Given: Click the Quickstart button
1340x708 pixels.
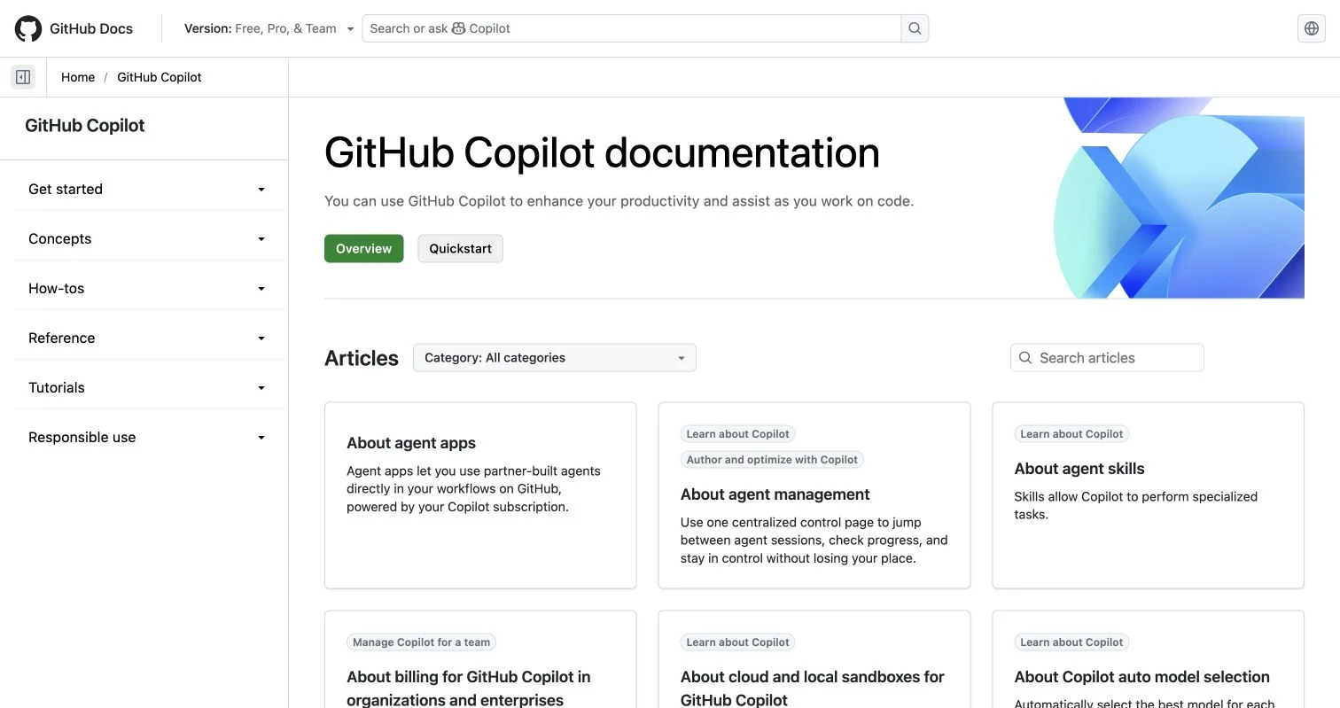Looking at the screenshot, I should pos(460,248).
